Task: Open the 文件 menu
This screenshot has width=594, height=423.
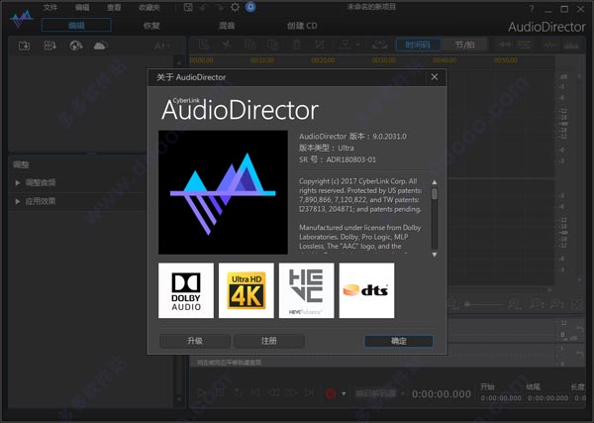Action: (x=50, y=7)
